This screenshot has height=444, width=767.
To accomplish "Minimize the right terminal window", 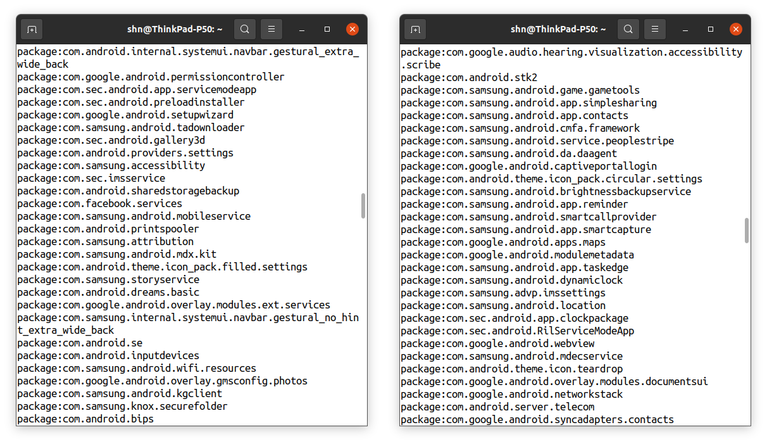I will pyautogui.click(x=686, y=29).
